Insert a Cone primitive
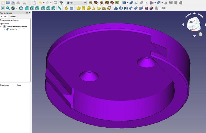Screen dimensions: 206x133 (94, 8)
